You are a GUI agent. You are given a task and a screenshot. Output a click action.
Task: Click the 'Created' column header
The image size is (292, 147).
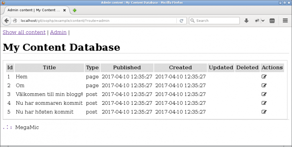(x=181, y=68)
